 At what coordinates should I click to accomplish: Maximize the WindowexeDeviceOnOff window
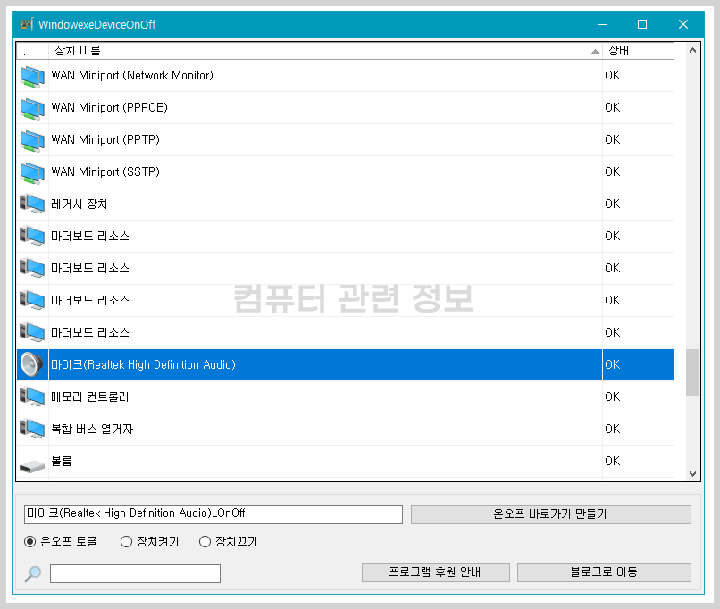(642, 24)
